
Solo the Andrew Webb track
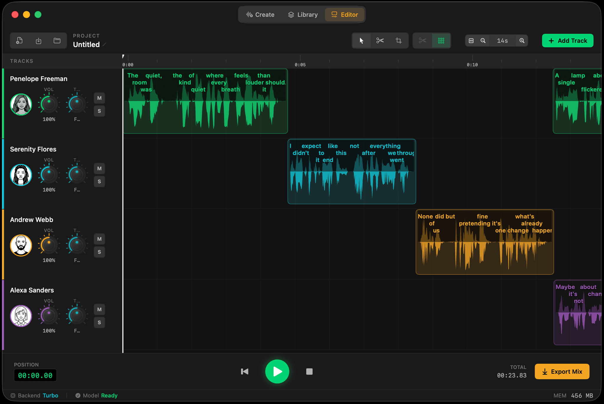(99, 252)
